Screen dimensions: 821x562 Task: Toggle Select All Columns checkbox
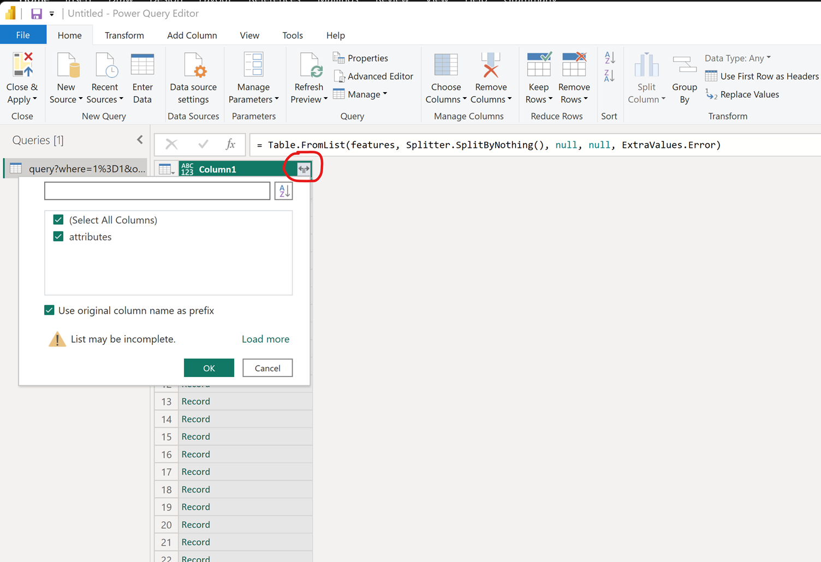58,219
